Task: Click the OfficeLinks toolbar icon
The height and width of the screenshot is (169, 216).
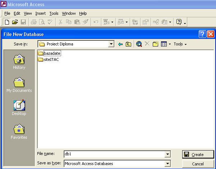Action: (x=106, y=22)
